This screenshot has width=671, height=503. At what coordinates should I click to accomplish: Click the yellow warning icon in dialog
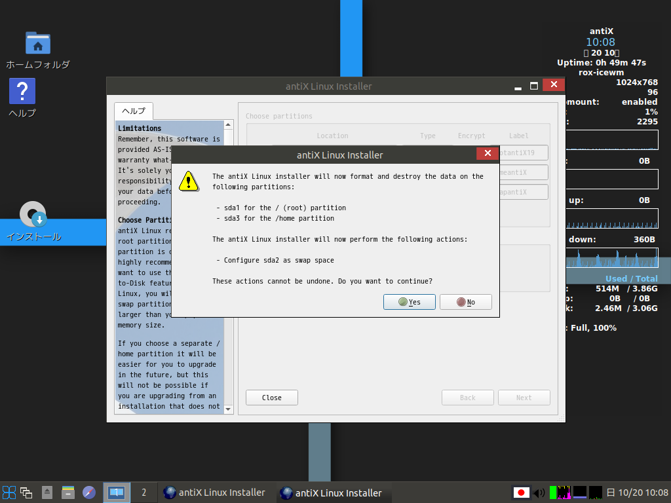point(188,181)
